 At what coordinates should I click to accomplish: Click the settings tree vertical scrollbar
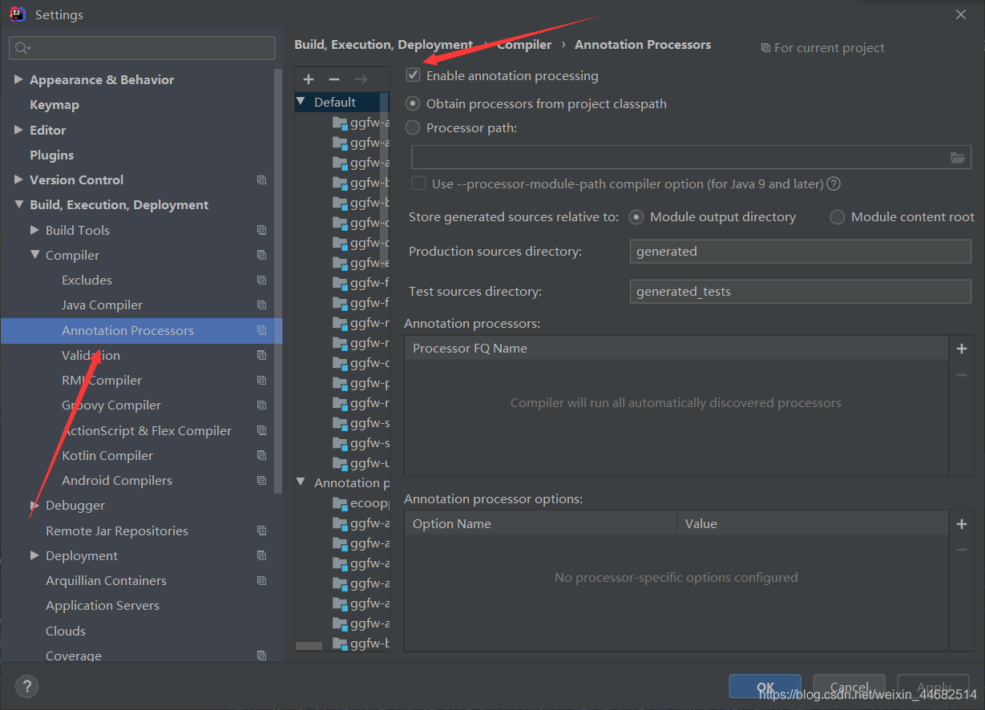(278, 280)
